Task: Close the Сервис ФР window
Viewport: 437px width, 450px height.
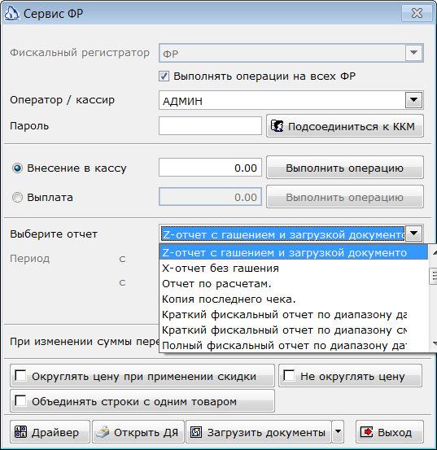Action: tap(417, 13)
